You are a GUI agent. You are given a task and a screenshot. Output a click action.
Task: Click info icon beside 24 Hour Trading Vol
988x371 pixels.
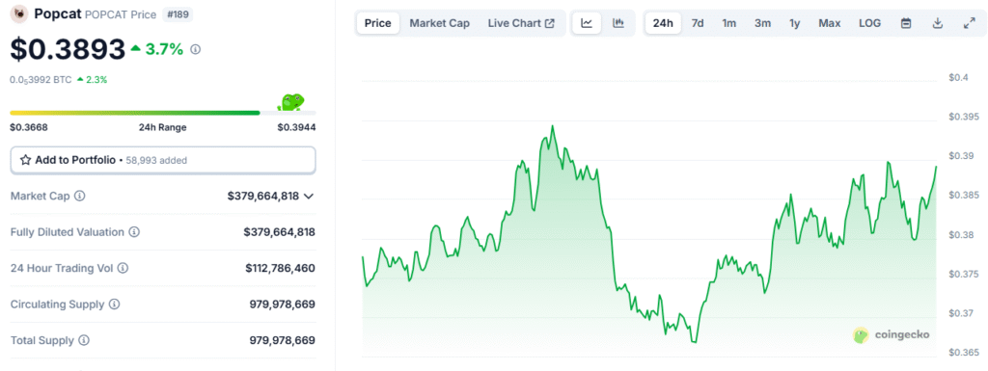tap(123, 269)
